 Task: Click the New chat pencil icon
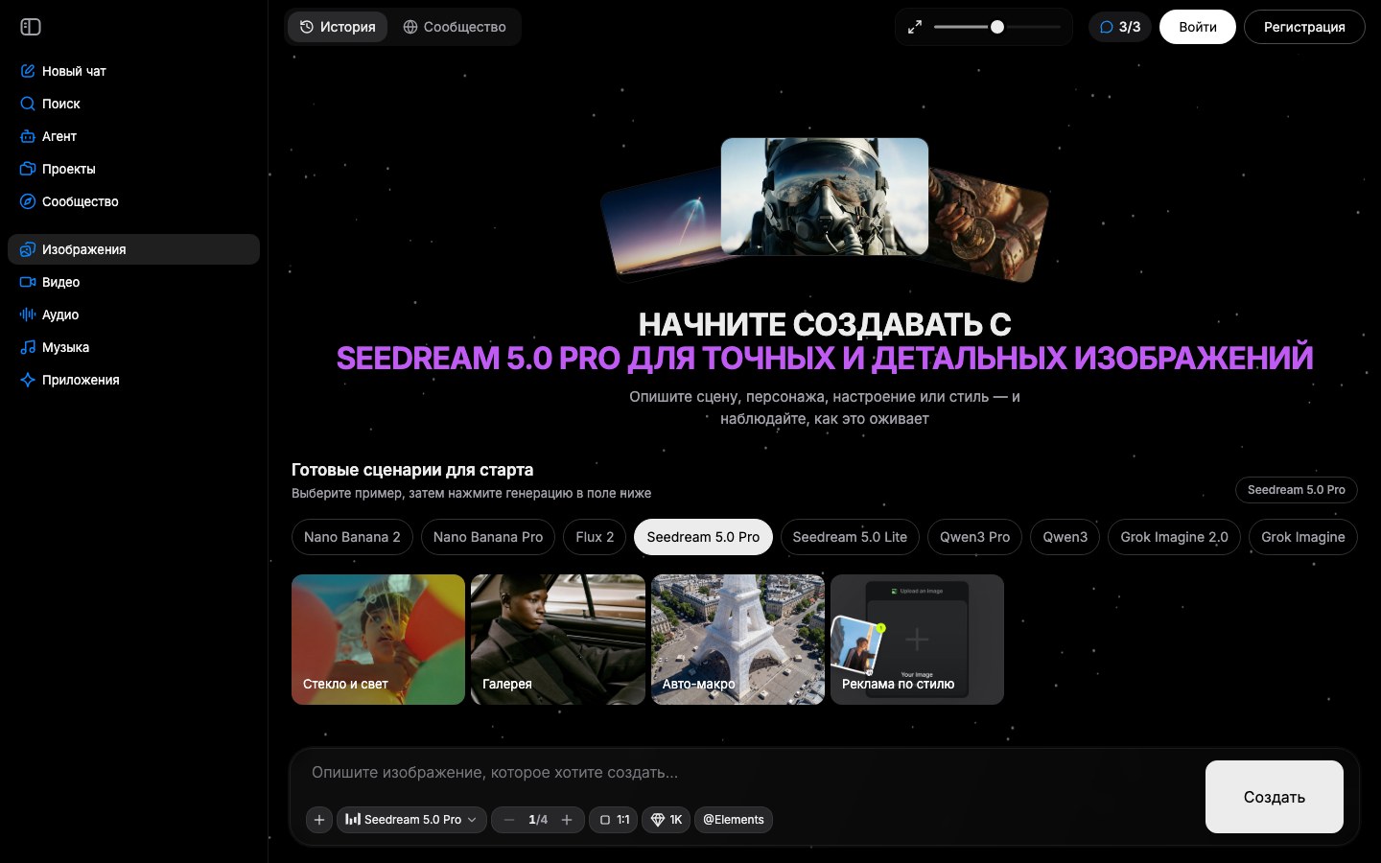(28, 71)
